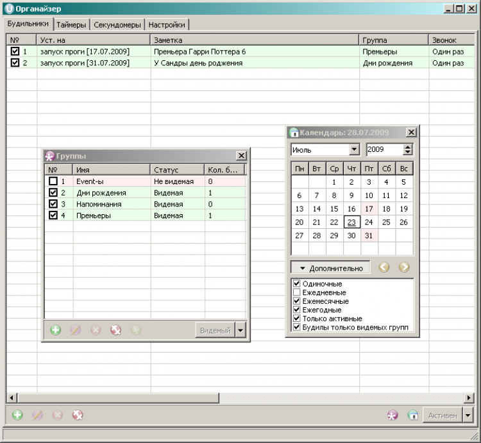Select the Дни рождения name in Группы
481x443 pixels.
101,193
